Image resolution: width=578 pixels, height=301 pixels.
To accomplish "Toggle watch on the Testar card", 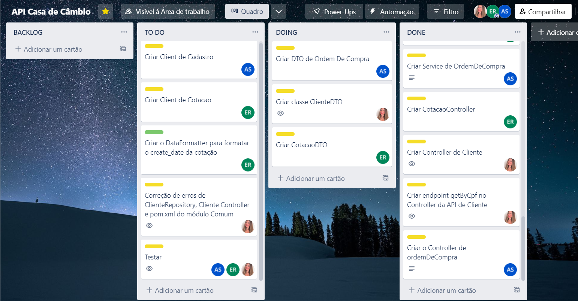I will (149, 268).
